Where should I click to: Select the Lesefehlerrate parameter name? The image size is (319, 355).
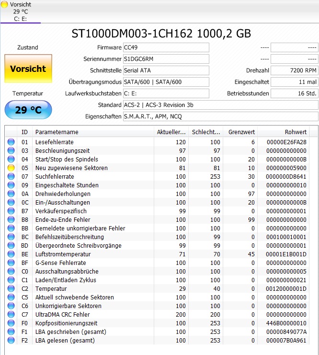54,142
